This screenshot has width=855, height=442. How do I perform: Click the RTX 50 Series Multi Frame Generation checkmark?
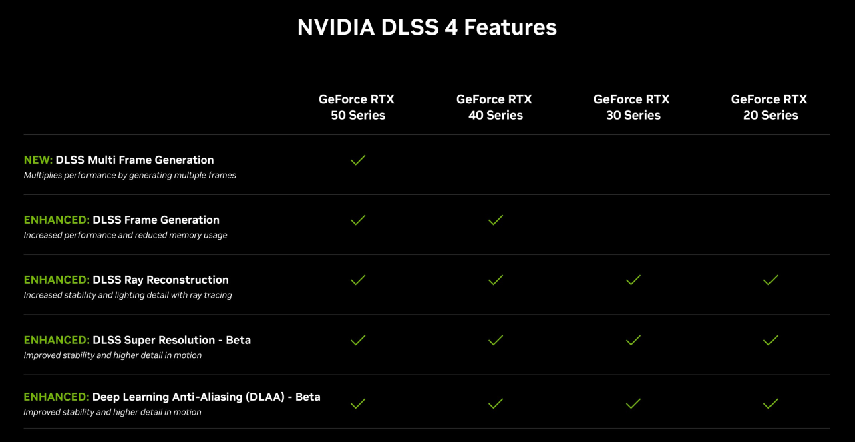pos(358,160)
